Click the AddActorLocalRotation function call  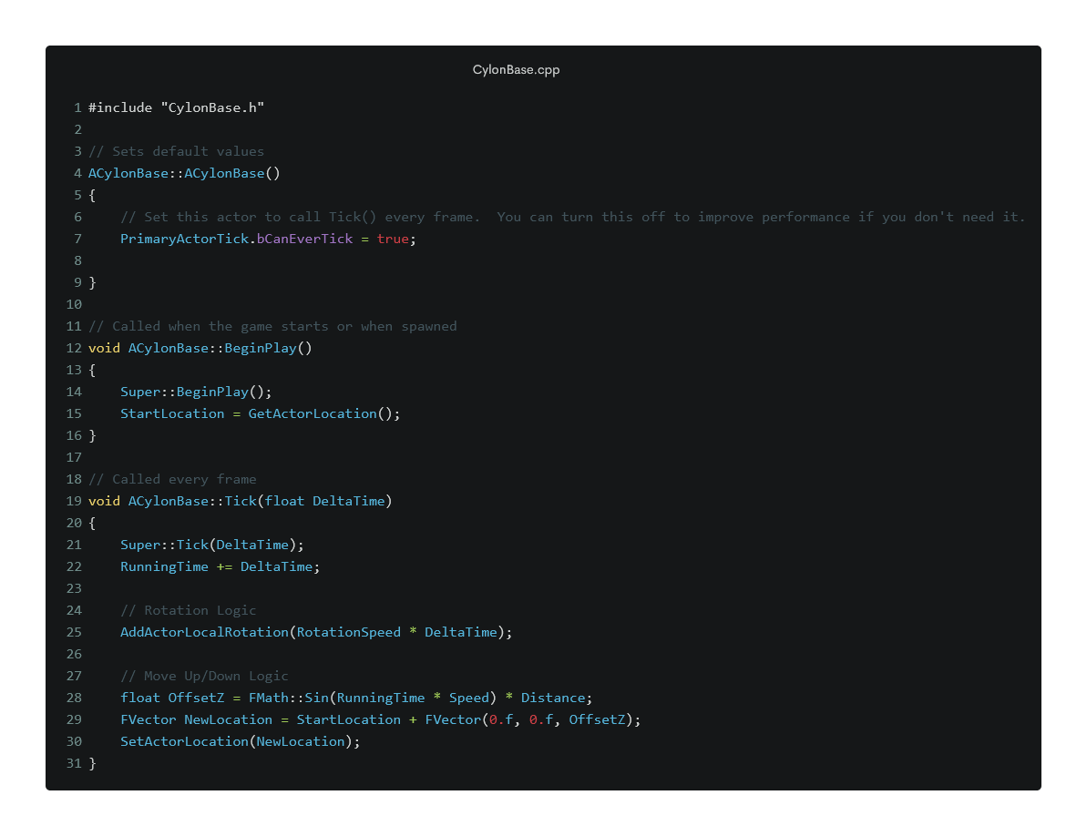[204, 632]
